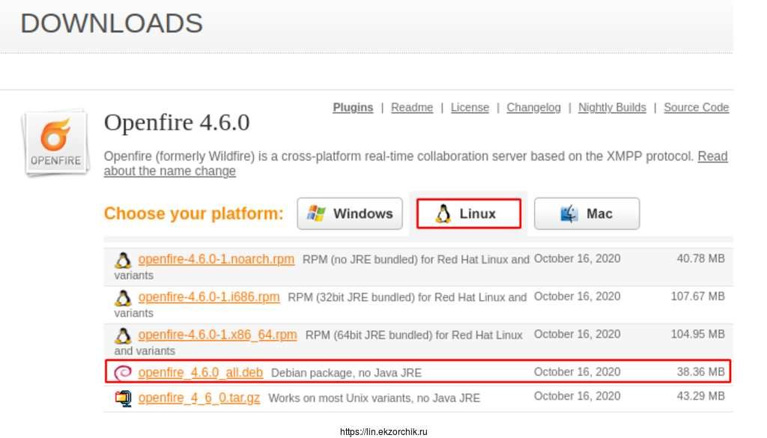767x438 pixels.
Task: Download openfire-4.6.0-1.noarch.rpm
Action: click(x=216, y=259)
